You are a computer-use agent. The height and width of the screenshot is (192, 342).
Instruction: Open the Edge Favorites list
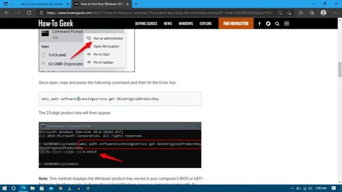point(301,13)
